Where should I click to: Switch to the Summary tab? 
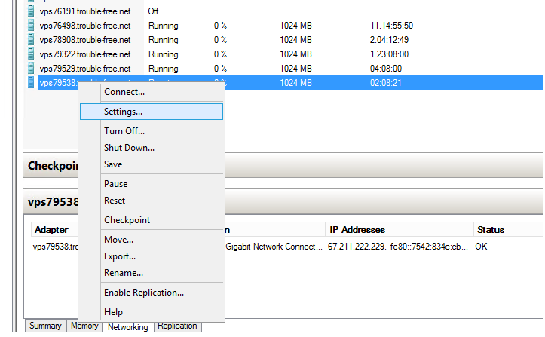45,326
